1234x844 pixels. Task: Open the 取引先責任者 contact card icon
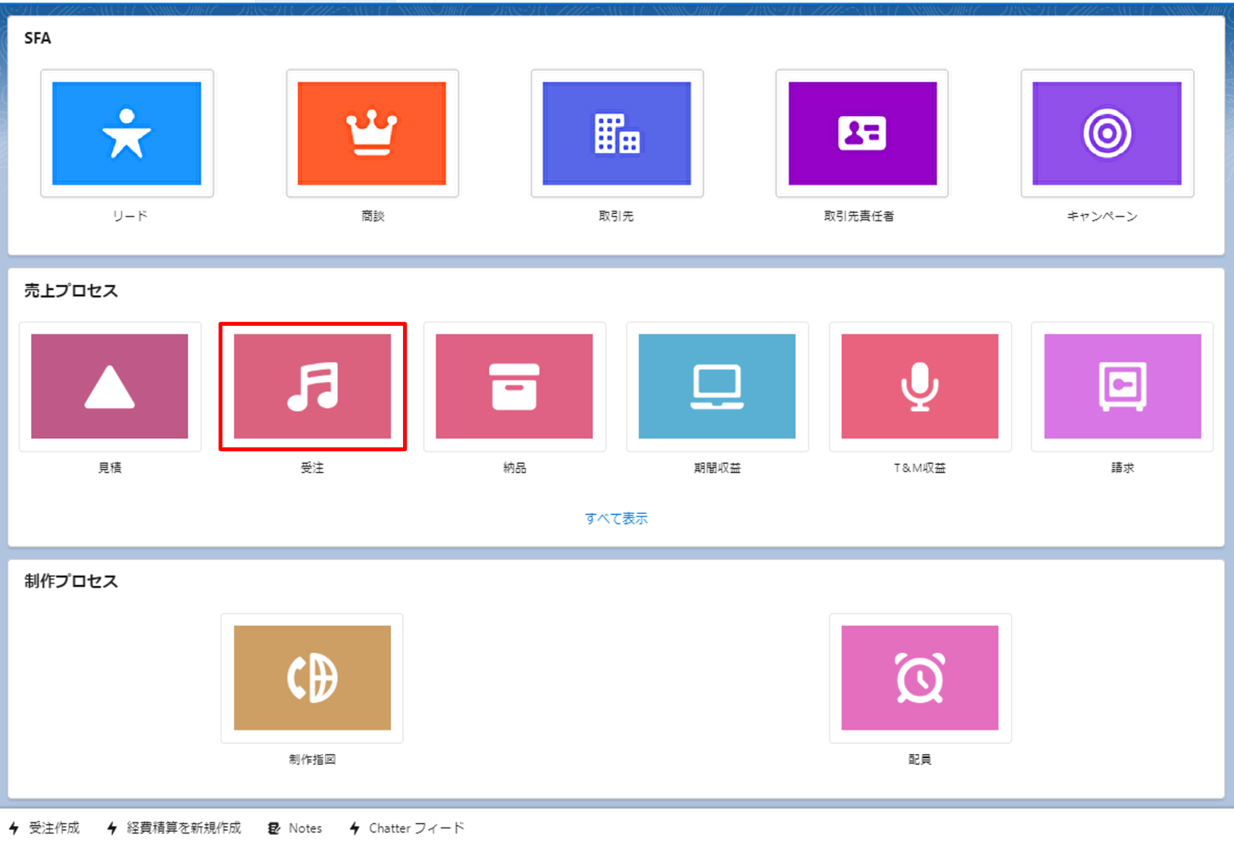tap(862, 133)
